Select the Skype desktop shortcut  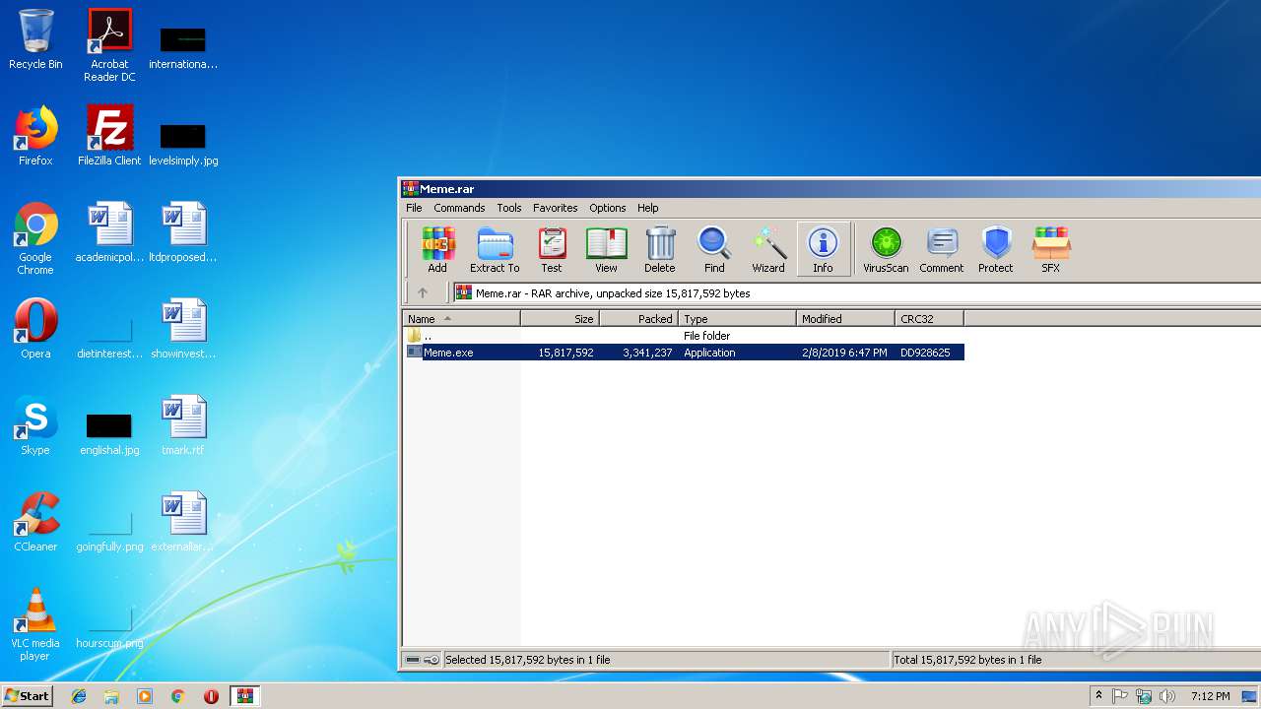[35, 425]
